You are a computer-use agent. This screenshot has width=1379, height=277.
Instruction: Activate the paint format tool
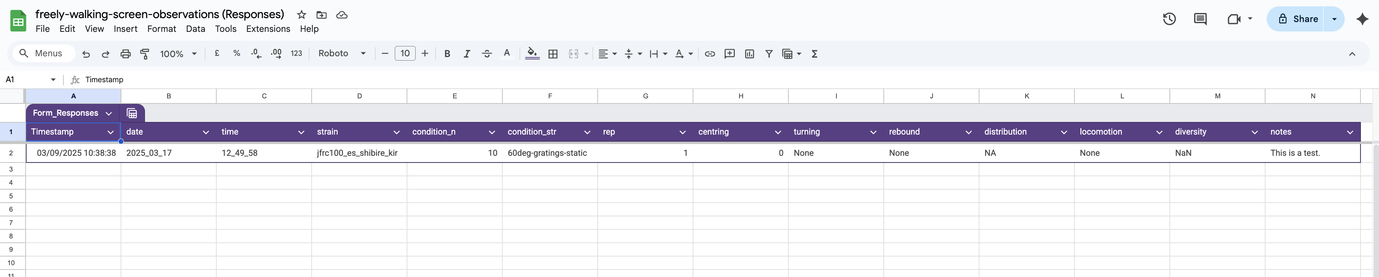(x=145, y=54)
